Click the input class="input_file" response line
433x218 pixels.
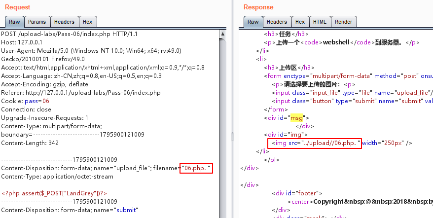(x=352, y=93)
